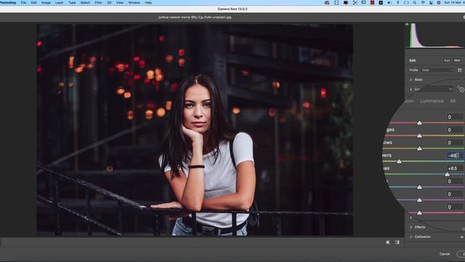Click the Aquas saturation slider handle
The height and width of the screenshot is (262, 465).
coord(448,175)
